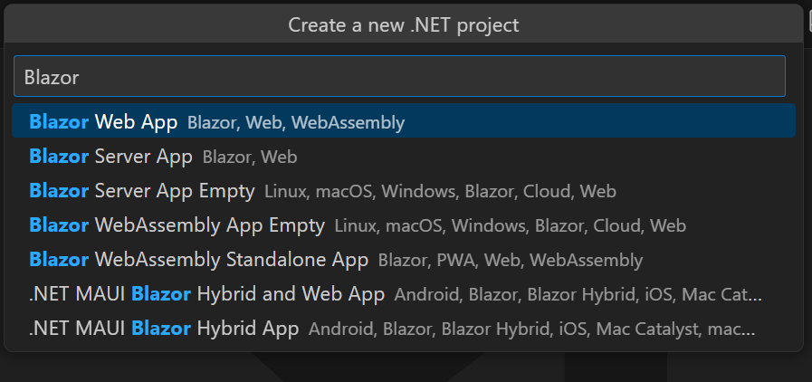Select the Blazor Web App template

(x=104, y=121)
